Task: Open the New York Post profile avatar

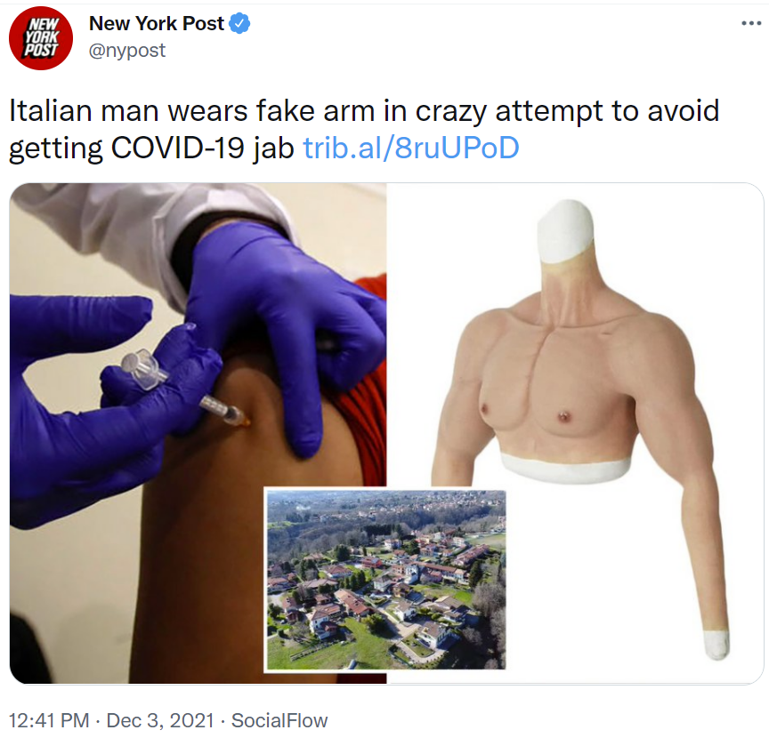Action: pyautogui.click(x=41, y=38)
